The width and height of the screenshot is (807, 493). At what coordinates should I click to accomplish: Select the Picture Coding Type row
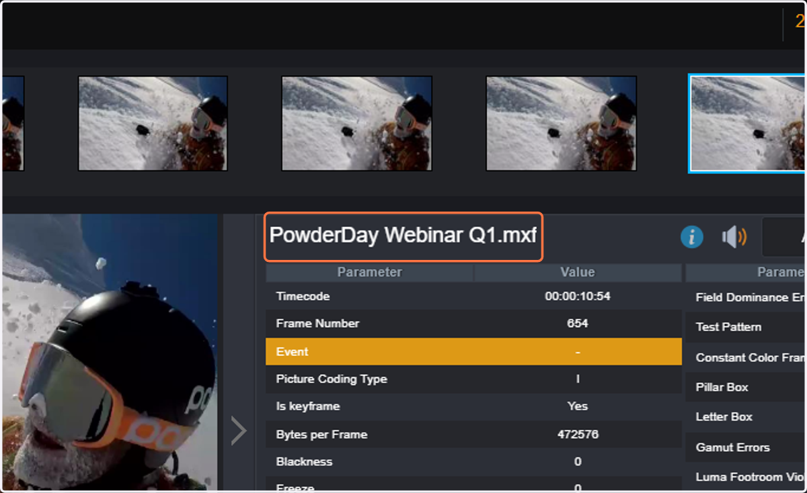coord(473,379)
